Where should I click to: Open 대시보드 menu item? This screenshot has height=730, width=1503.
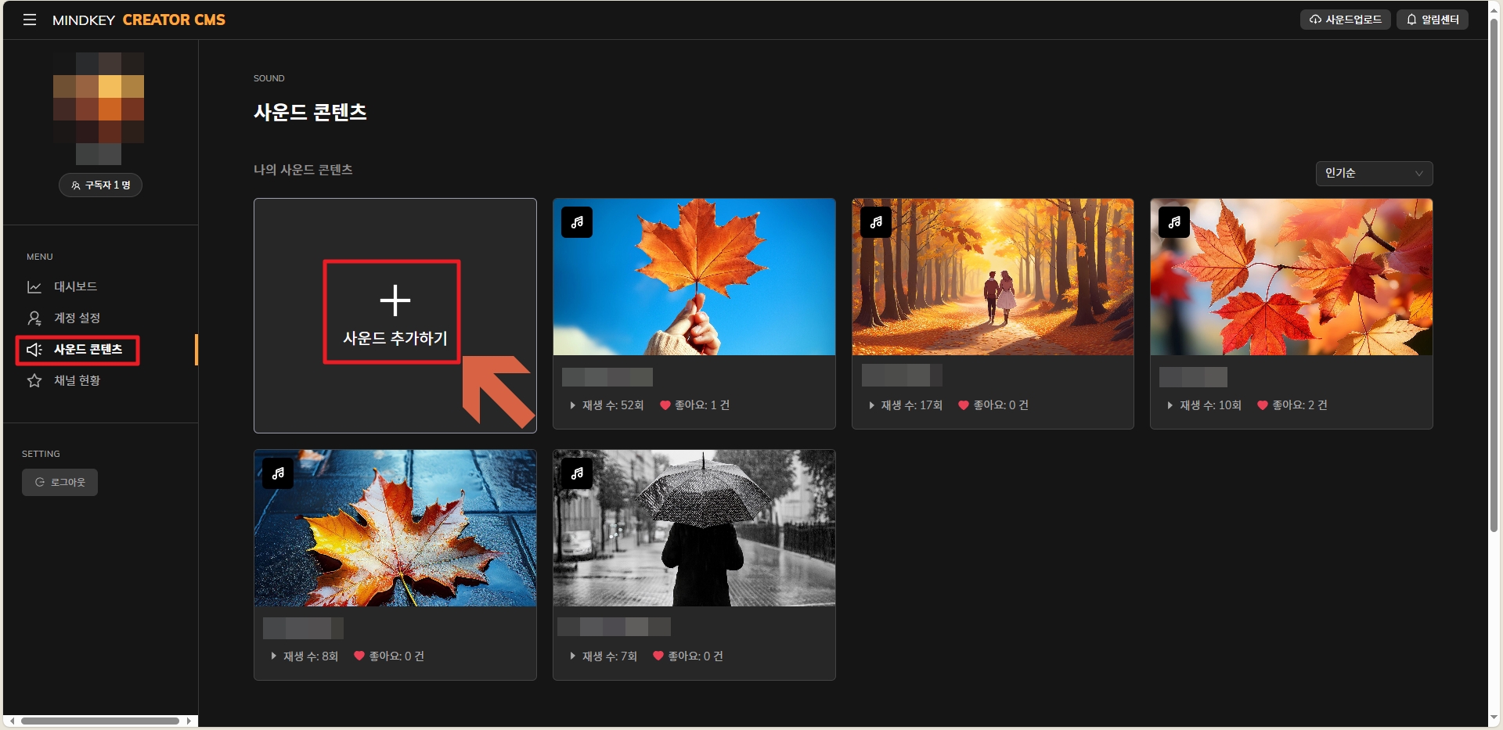tap(75, 287)
